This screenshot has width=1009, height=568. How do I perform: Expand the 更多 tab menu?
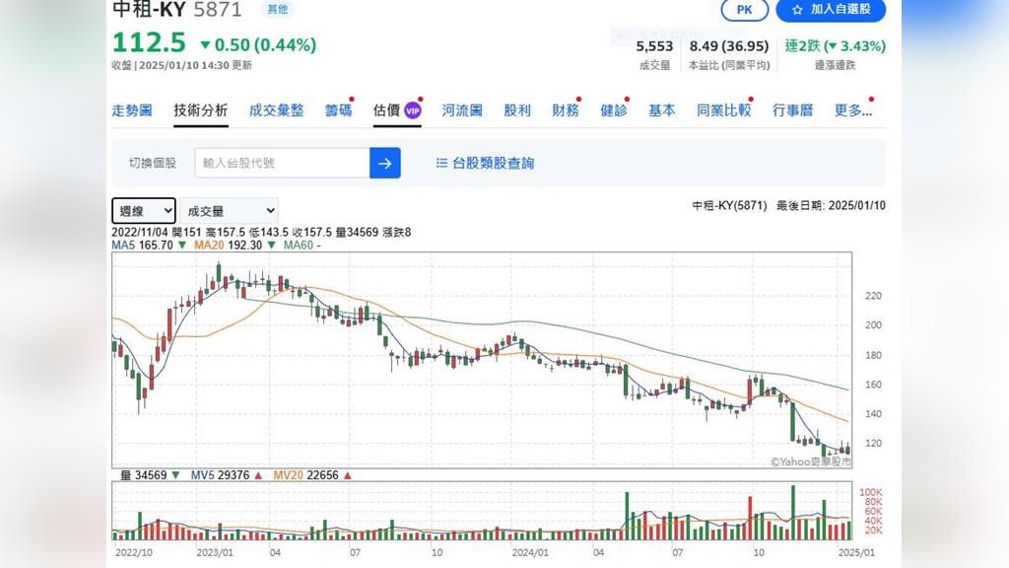[852, 110]
